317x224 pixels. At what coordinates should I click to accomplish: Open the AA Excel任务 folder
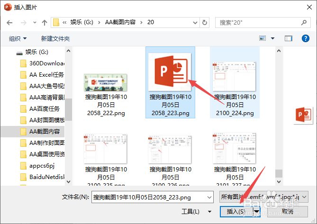(43, 75)
